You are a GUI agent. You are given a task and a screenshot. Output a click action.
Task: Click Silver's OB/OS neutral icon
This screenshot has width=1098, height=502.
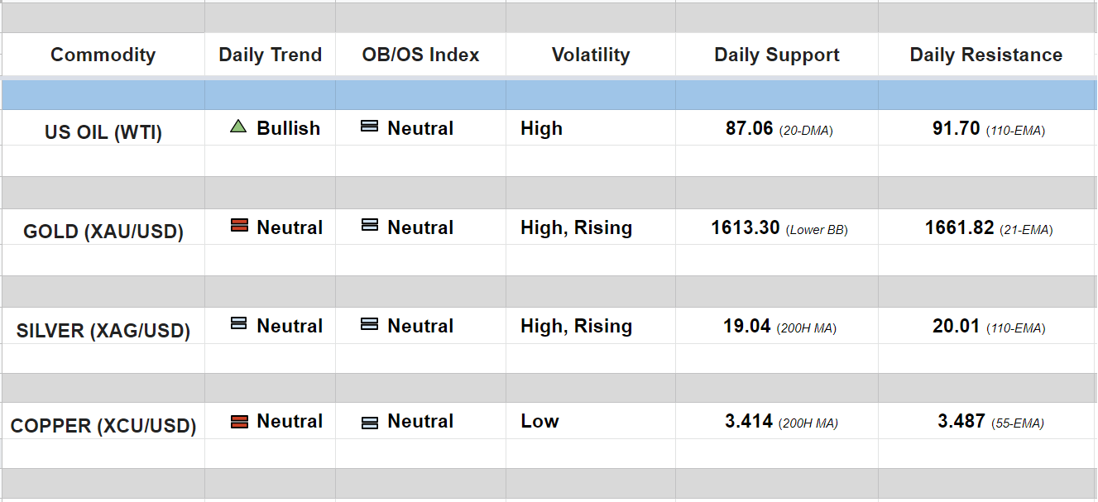tap(370, 324)
